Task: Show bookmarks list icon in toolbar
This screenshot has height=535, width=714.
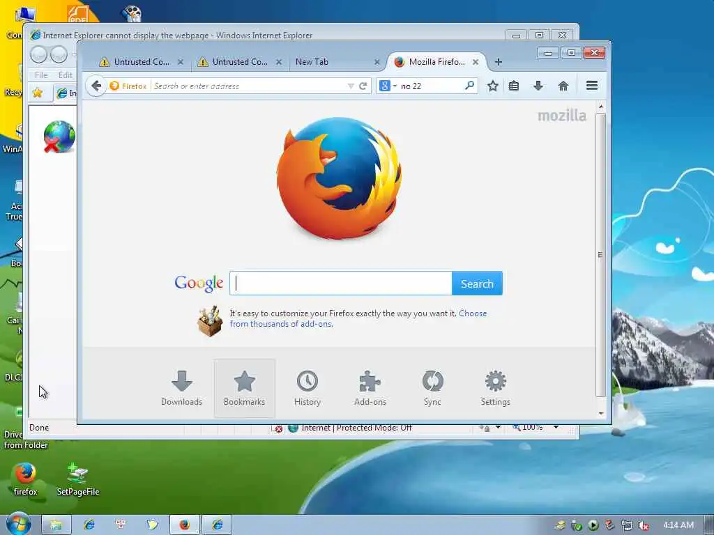Action: [514, 86]
